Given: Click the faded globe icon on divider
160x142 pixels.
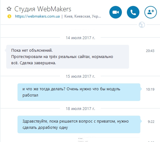Looking at the screenshot, I should 142,25.
